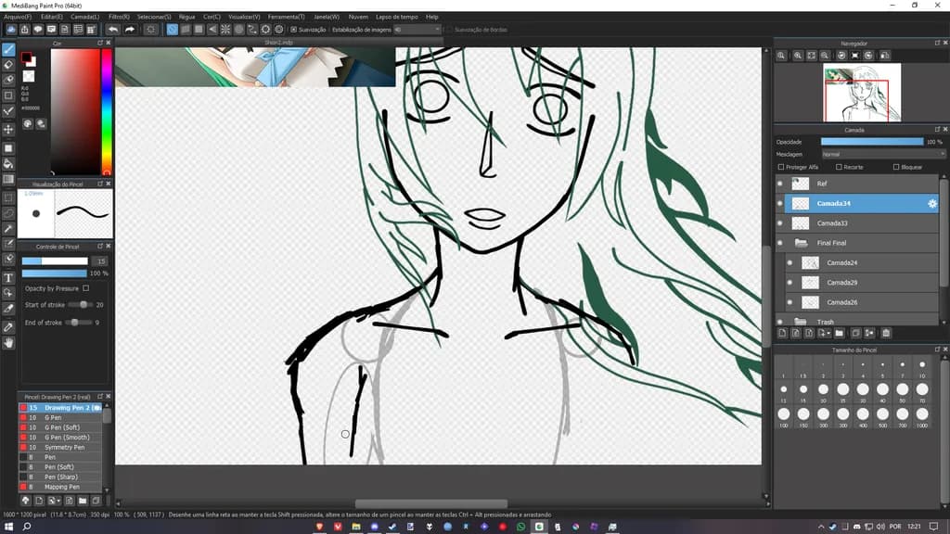Open WhatsApp from the taskbar
This screenshot has width=950, height=534.
521,527
